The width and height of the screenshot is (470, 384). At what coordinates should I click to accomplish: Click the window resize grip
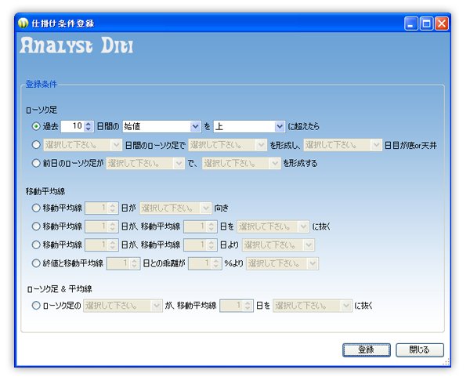[x=446, y=362]
